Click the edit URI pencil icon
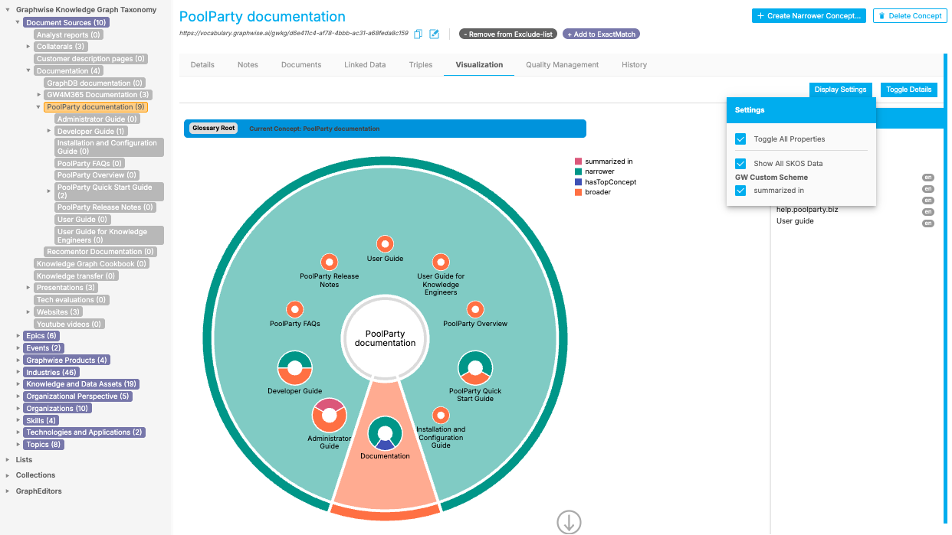This screenshot has height=535, width=952. [x=434, y=34]
